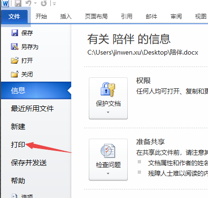The image size is (208, 198).
Task: Open the 检查问题 check for issues dropdown button
Action: (x=108, y=160)
